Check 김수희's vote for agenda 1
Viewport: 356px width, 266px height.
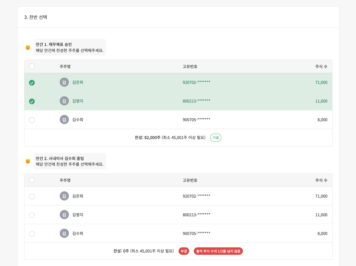32,120
